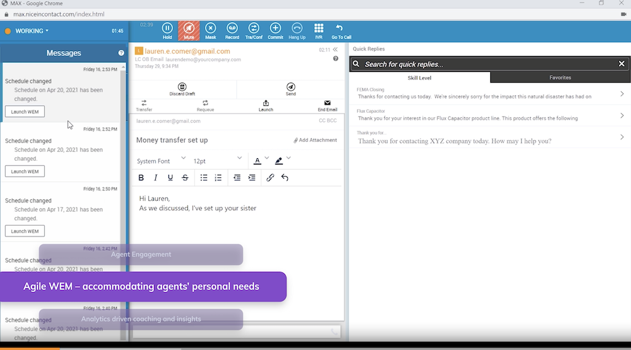Insert a bulleted list

(x=204, y=177)
